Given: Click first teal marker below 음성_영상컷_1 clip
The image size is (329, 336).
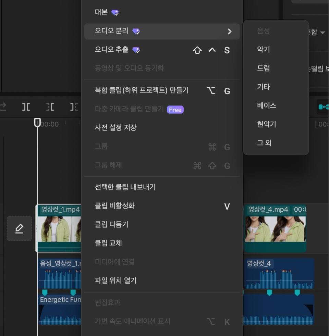Looking at the screenshot, I should pyautogui.click(x=45, y=292).
